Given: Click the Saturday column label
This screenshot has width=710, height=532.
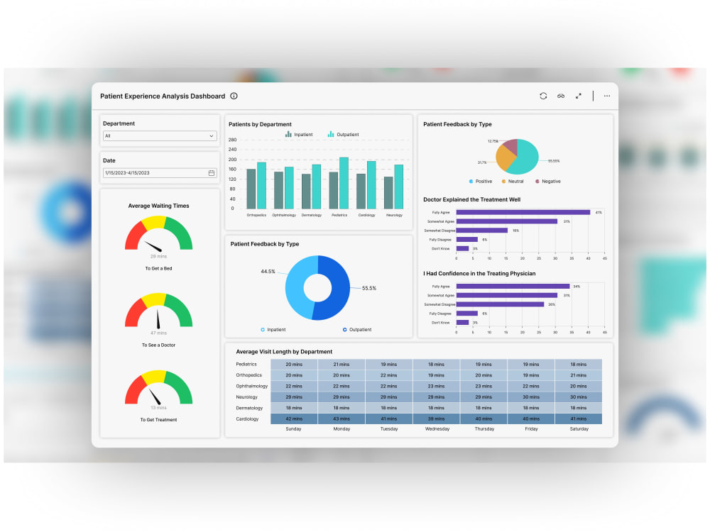Looking at the screenshot, I should pyautogui.click(x=579, y=429).
